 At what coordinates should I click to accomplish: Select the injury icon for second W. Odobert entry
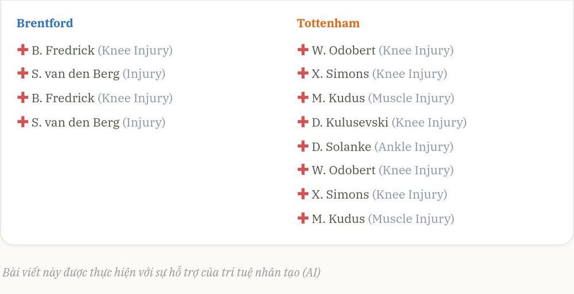[302, 169]
